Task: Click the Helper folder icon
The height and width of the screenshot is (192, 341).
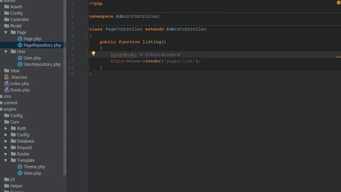Action: pos(7,186)
